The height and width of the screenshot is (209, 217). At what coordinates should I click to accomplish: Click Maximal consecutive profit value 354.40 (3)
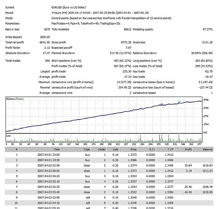tap(125, 88)
